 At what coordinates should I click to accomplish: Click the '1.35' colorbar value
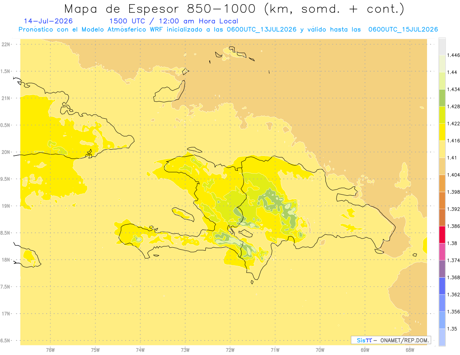tap(453, 329)
